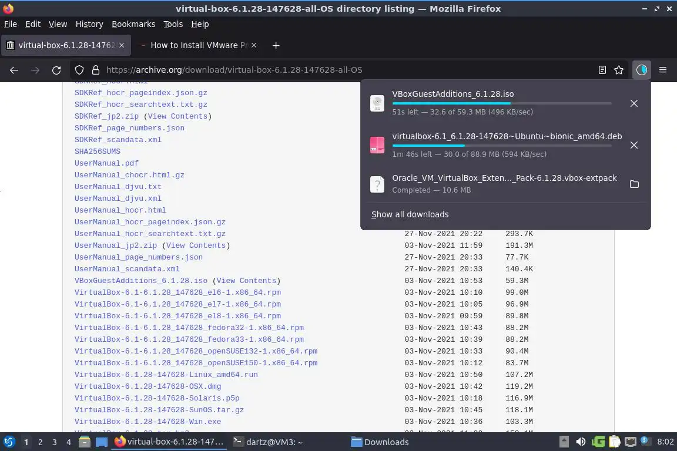The image size is (677, 451).
Task: Click the forward navigation arrow
Action: coord(35,70)
